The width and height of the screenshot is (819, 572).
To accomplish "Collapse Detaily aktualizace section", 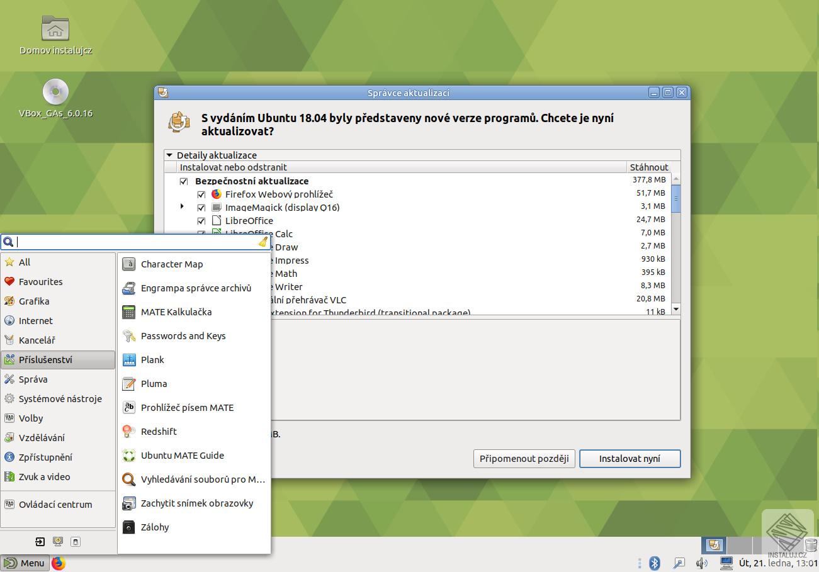I will point(169,155).
